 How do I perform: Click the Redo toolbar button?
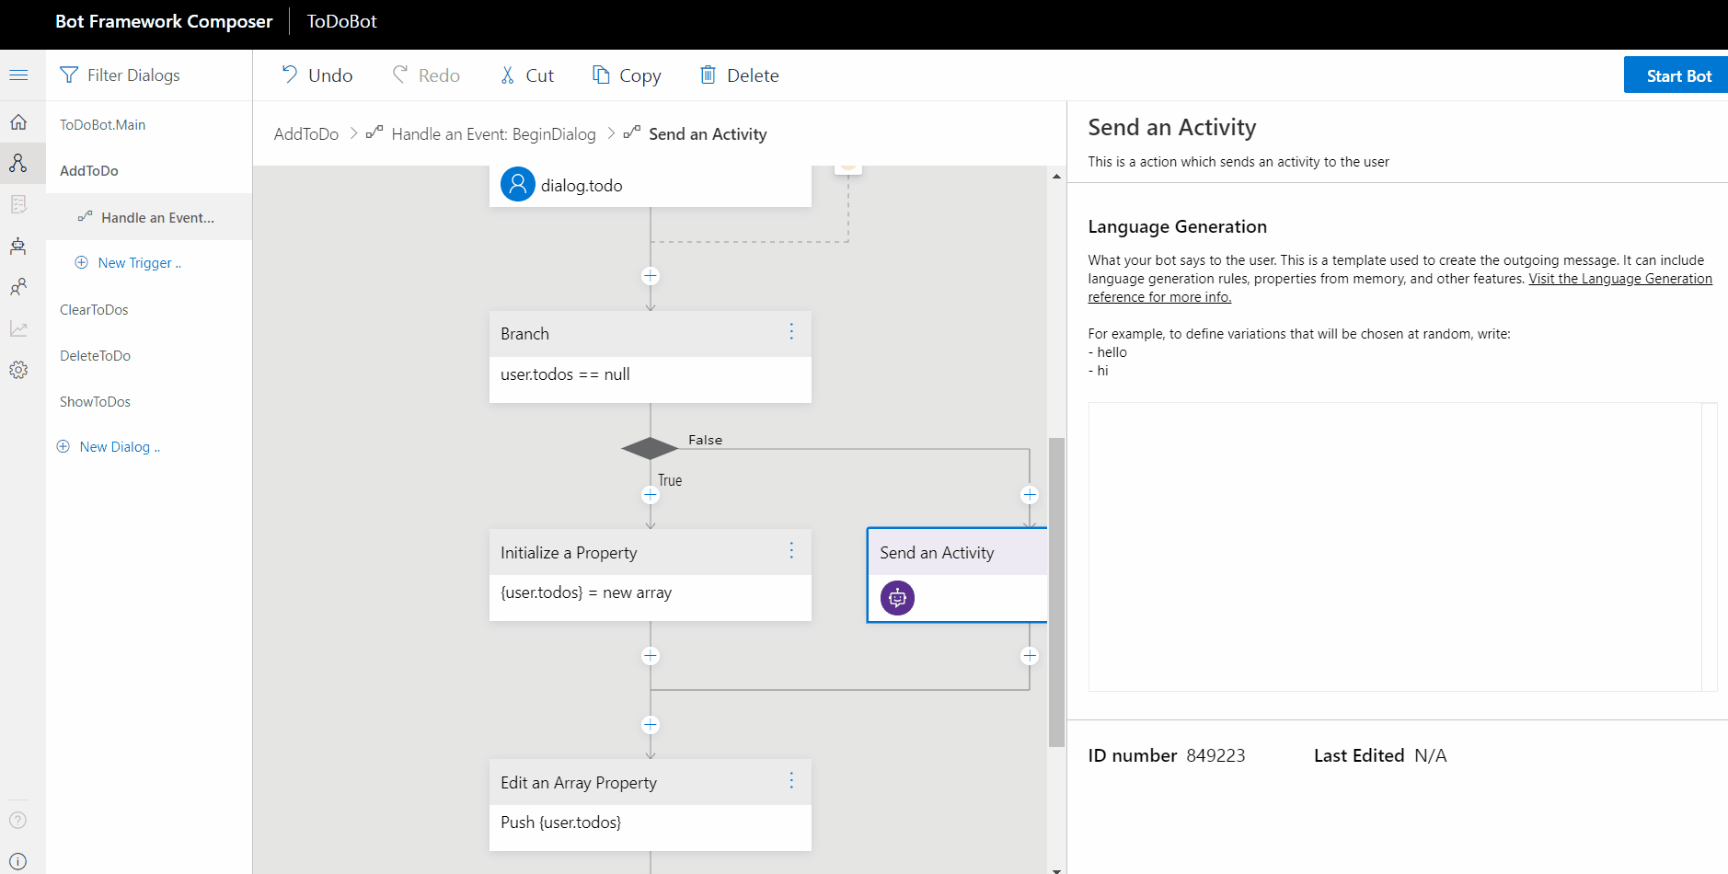point(426,75)
